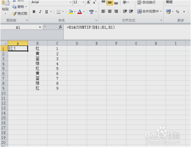Select the Format Painter (格式刷) tool
This screenshot has height=147, width=191.
pos(20,13)
